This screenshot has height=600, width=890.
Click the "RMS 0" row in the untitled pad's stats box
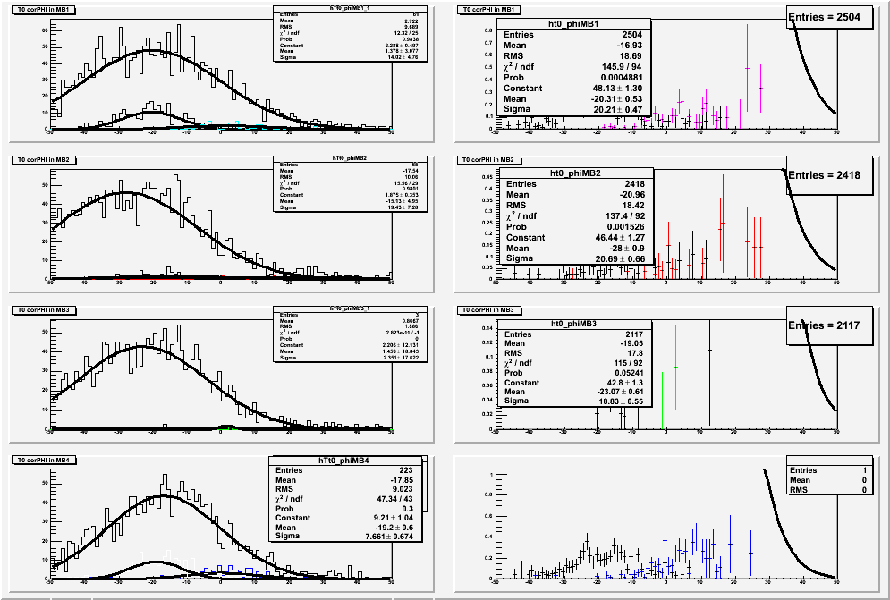[x=828, y=490]
